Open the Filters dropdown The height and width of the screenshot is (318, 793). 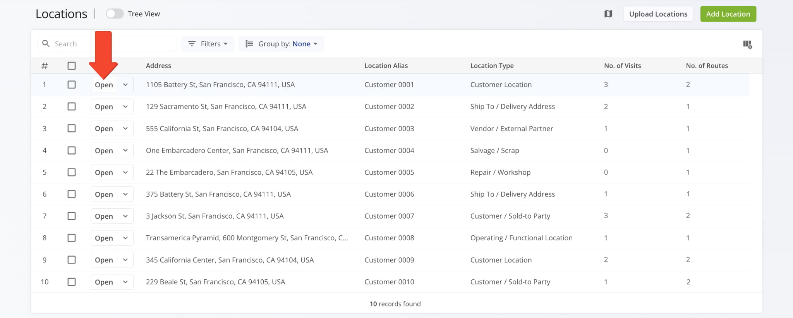(x=208, y=44)
